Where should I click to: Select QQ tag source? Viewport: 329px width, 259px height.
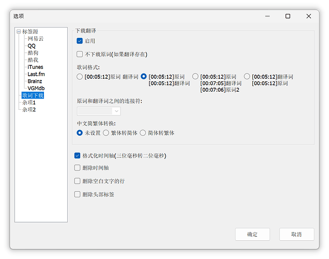32,46
